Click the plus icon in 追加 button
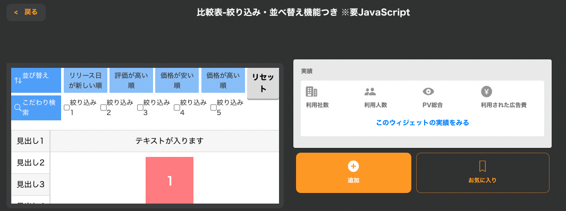The image size is (566, 211). tap(353, 166)
